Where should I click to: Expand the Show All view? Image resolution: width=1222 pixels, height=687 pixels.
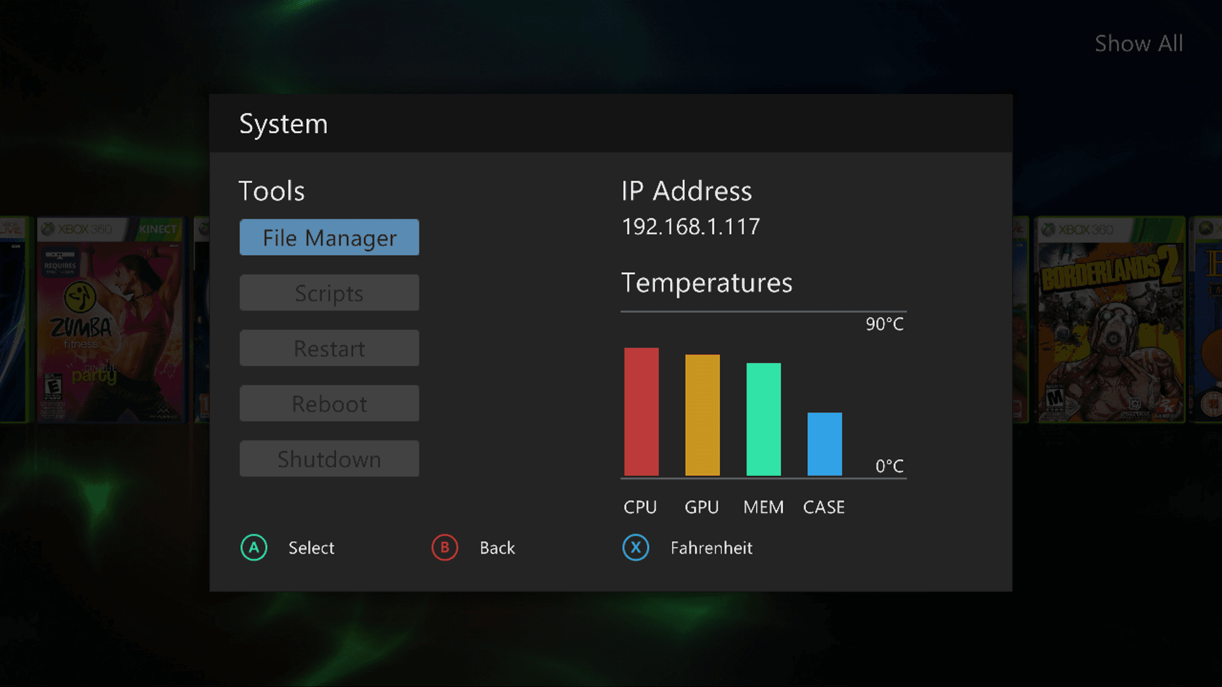[1139, 43]
